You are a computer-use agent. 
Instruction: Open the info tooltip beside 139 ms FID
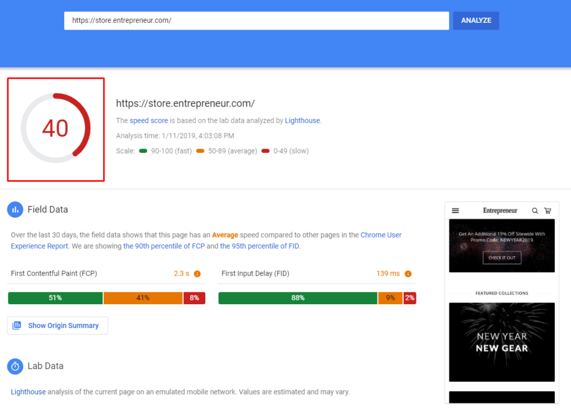[x=409, y=273]
